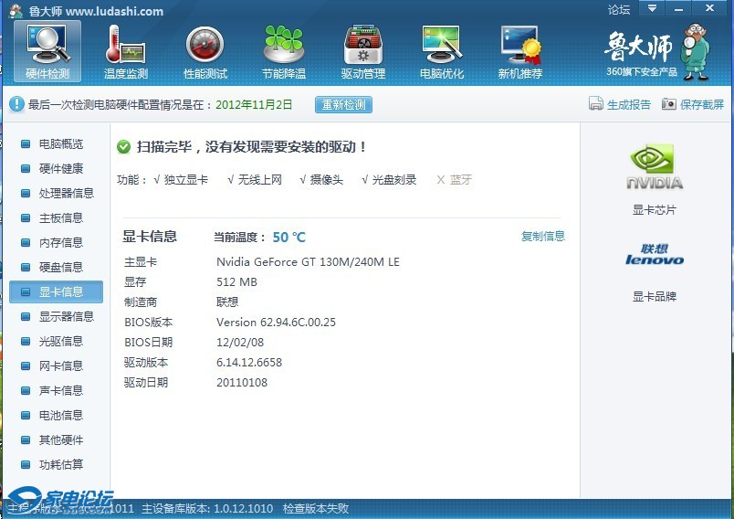Image resolution: width=734 pixels, height=519 pixels.
Task: View 电池信息 battery info
Action: [x=60, y=416]
